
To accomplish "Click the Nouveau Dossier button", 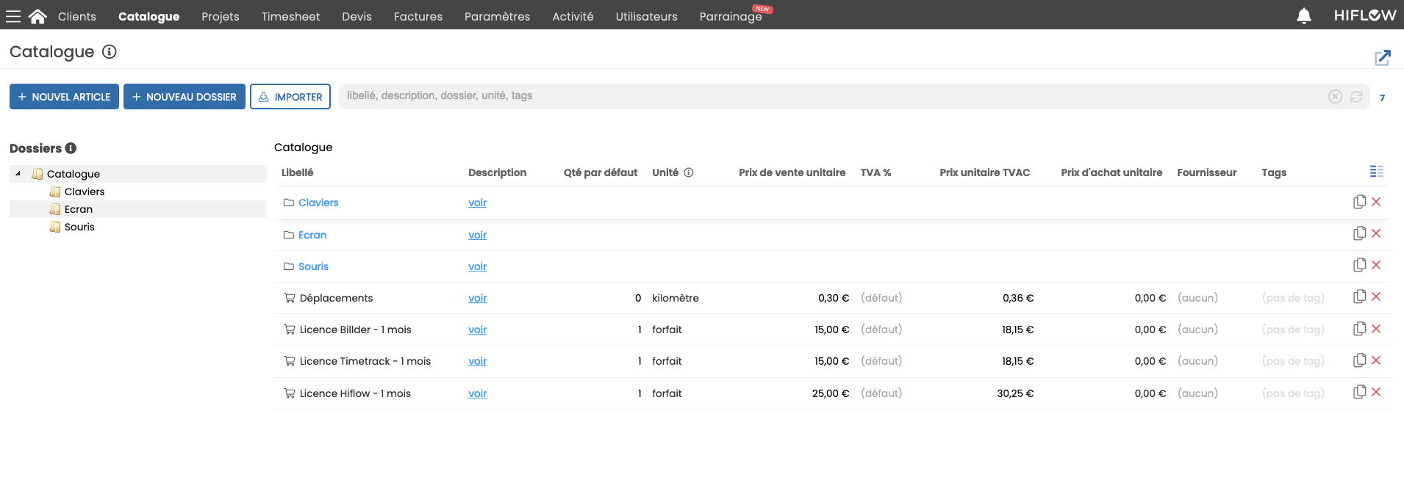I will 185,97.
